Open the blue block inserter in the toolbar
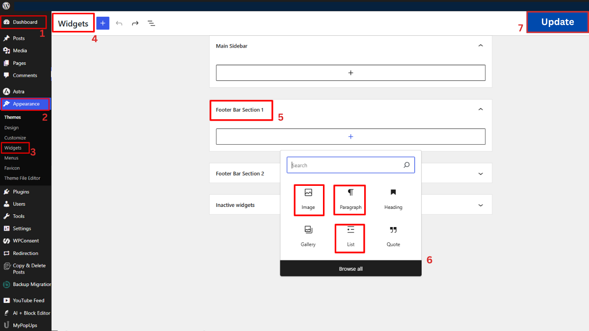Viewport: 589px width, 331px height. 103,23
